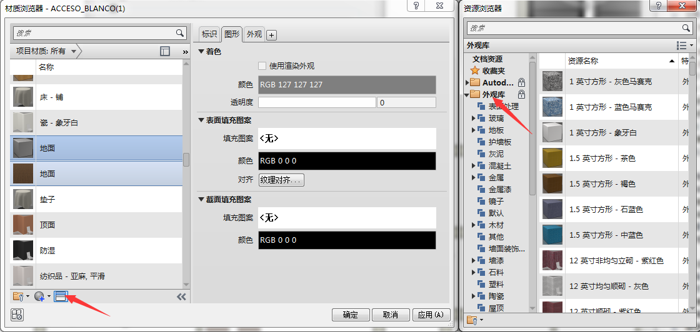Click the search magnifier in Material Browser
This screenshot has width=700, height=332.
(179, 32)
